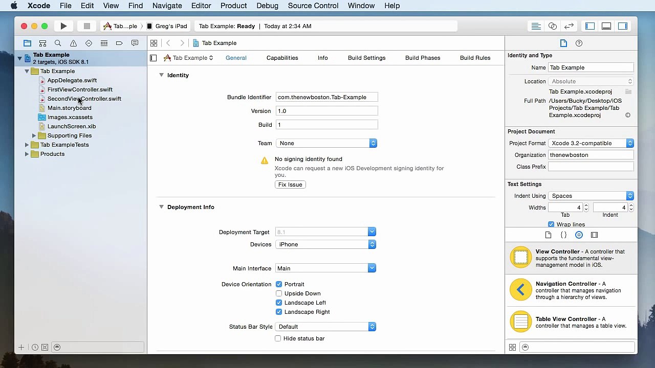Open the Find navigator
655x368 pixels.
click(x=58, y=43)
